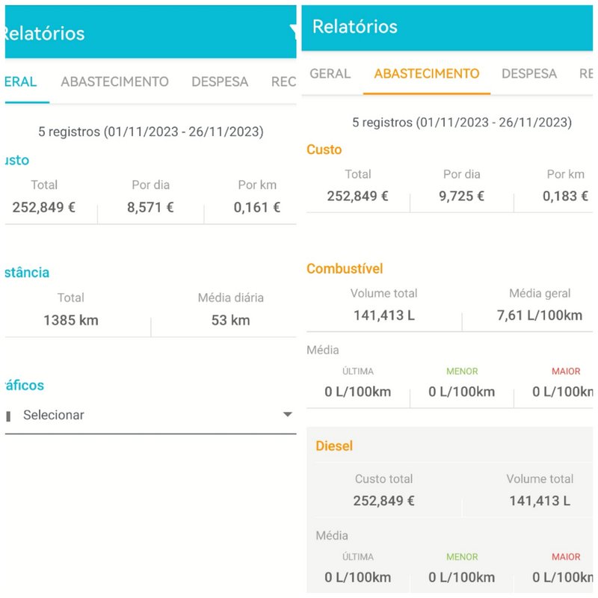Image resolution: width=598 pixels, height=598 pixels.
Task: Open the DESPESA tab in left screen
Action: pos(220,81)
